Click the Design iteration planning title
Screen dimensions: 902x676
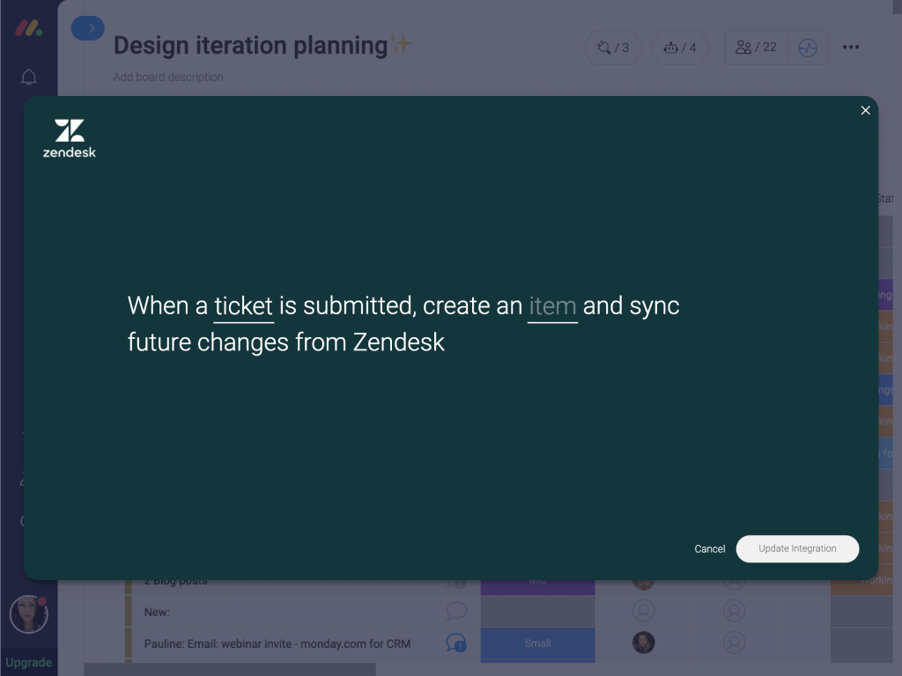pos(250,46)
